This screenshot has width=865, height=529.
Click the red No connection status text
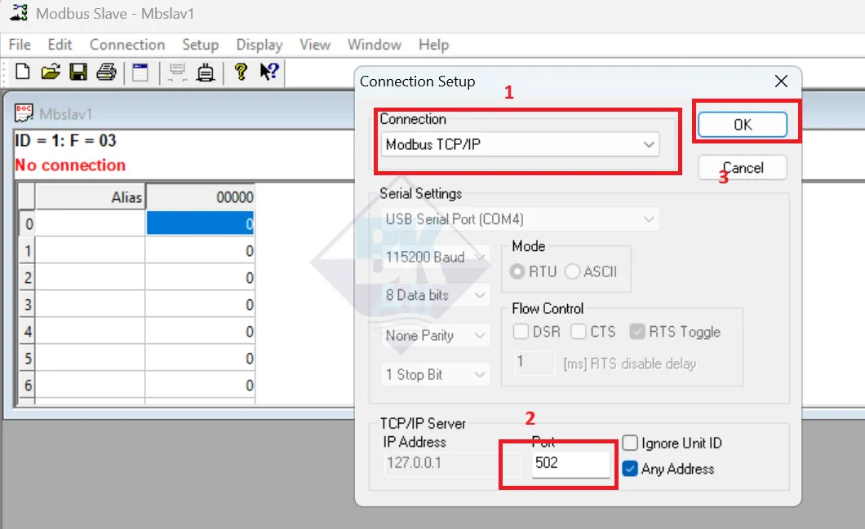tap(70, 165)
